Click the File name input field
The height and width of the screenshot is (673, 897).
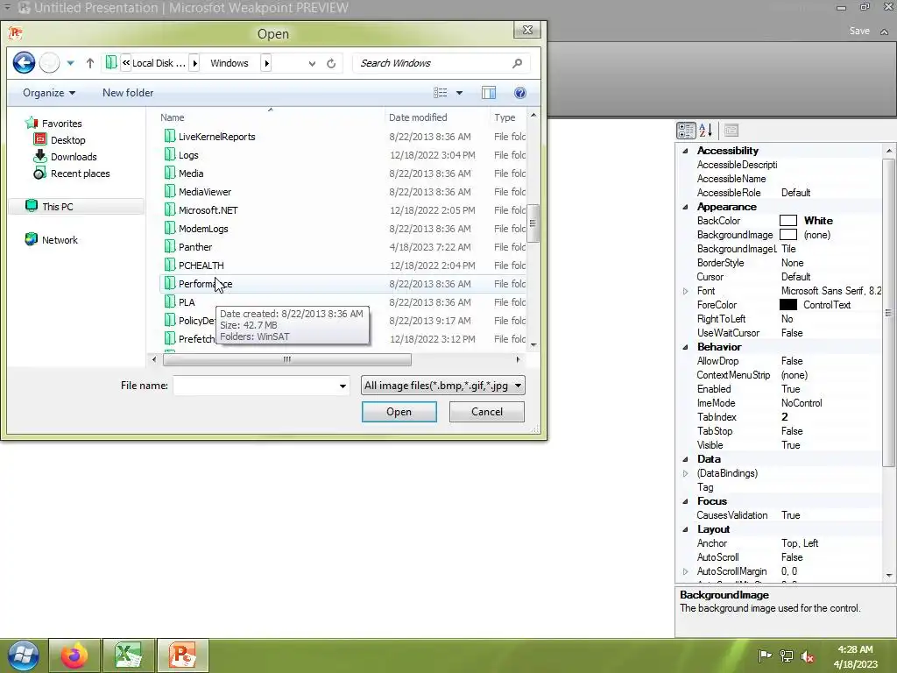tap(255, 386)
